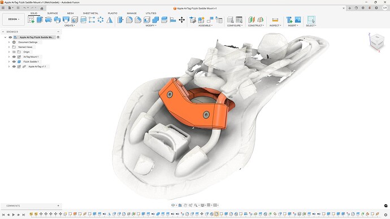Screen dimensions: 390x219
Task: Hide the Fizzik Saddle 1 body
Action: click(x=14, y=62)
